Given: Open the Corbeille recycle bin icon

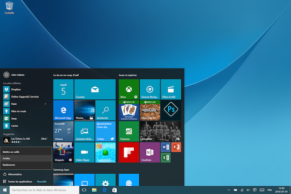Looking at the screenshot, I should click(x=9, y=8).
